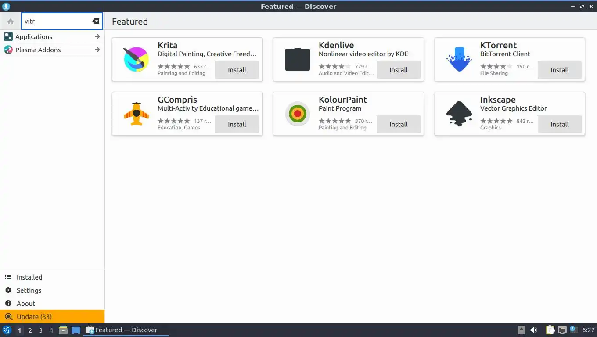This screenshot has height=337, width=597.
Task: Open the About page in sidebar
Action: point(52,304)
